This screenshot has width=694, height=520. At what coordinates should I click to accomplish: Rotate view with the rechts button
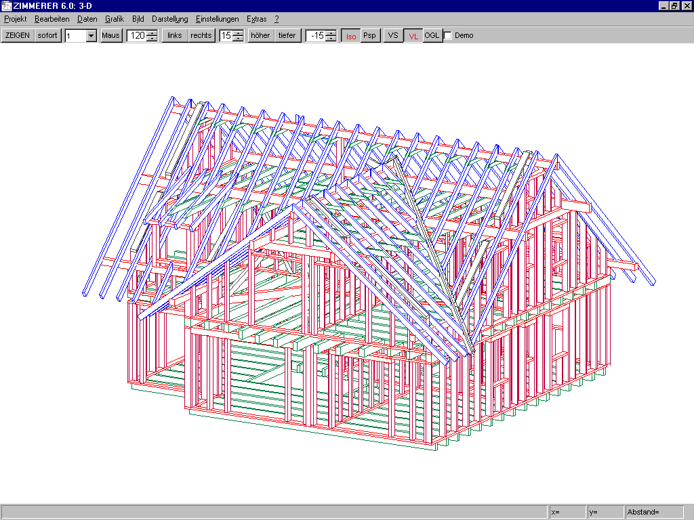[201, 35]
